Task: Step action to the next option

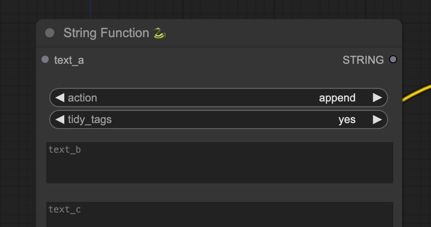Action: click(377, 97)
